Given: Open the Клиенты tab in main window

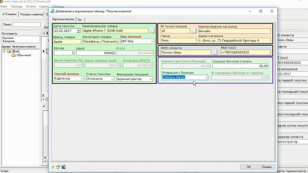Looking at the screenshot, I should tap(10, 14).
